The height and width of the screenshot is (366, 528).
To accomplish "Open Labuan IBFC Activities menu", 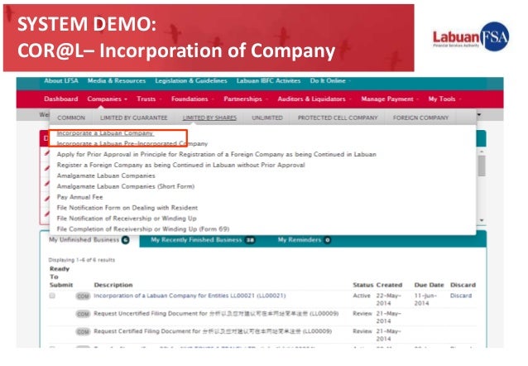I will [268, 81].
